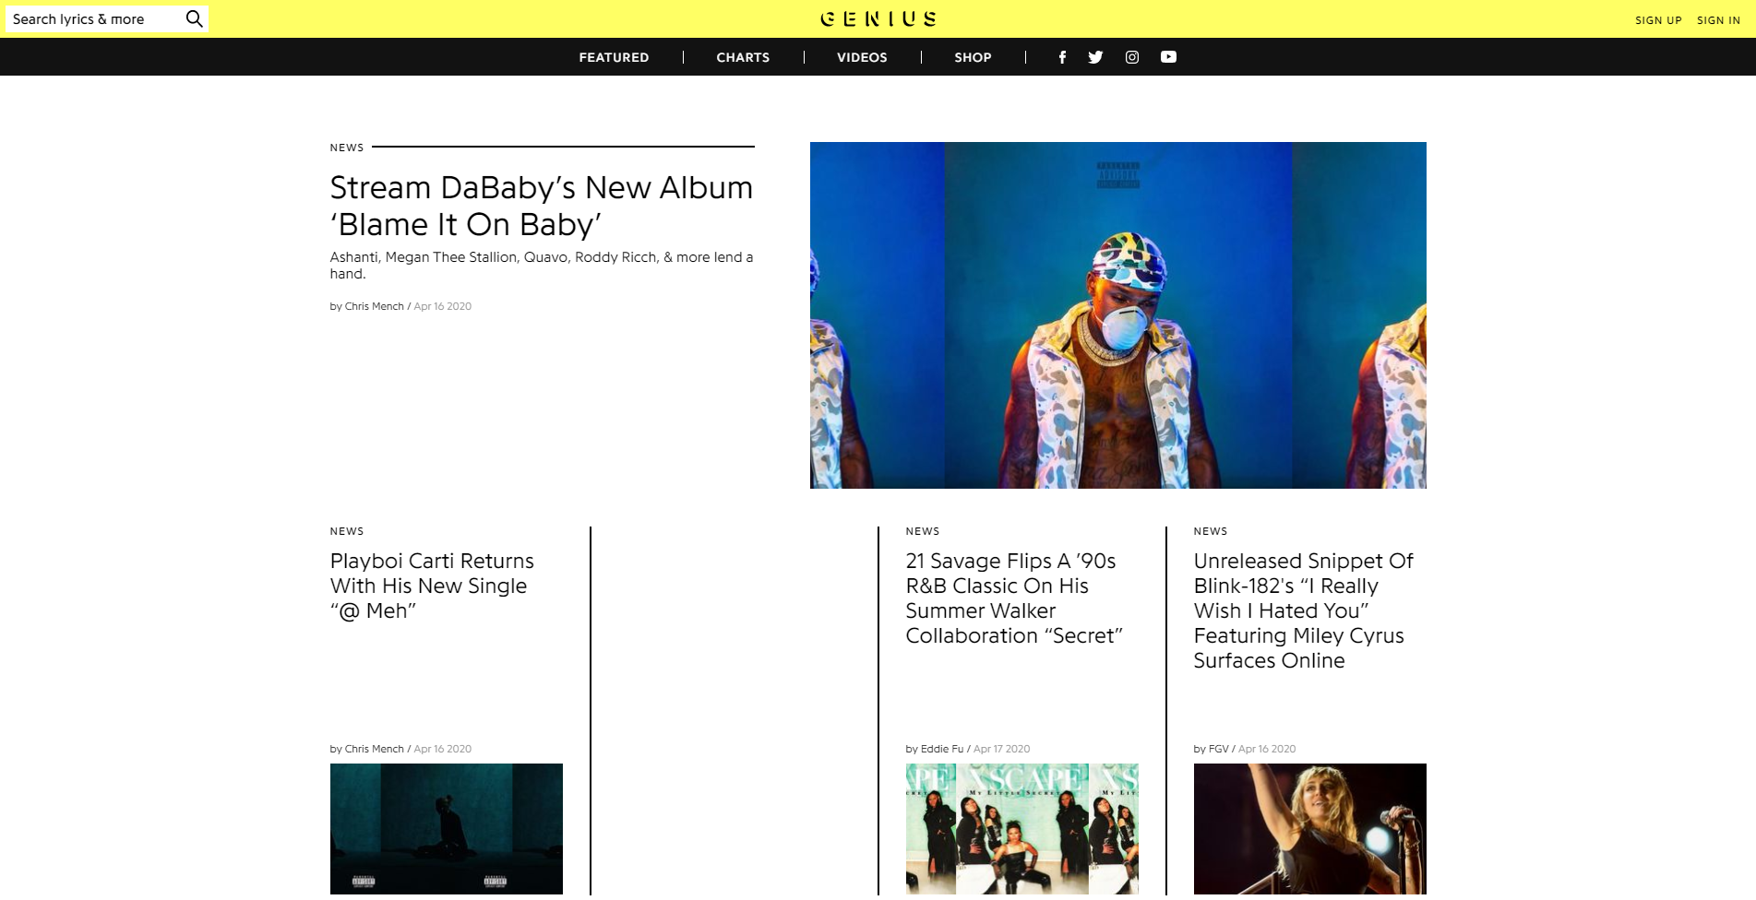This screenshot has width=1756, height=900.
Task: Open DaBaby 'Blame It On Baby' headline
Action: coord(542,206)
